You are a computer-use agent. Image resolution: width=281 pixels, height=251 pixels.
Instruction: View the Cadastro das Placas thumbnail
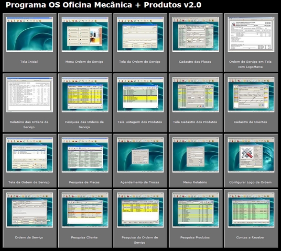196,34
